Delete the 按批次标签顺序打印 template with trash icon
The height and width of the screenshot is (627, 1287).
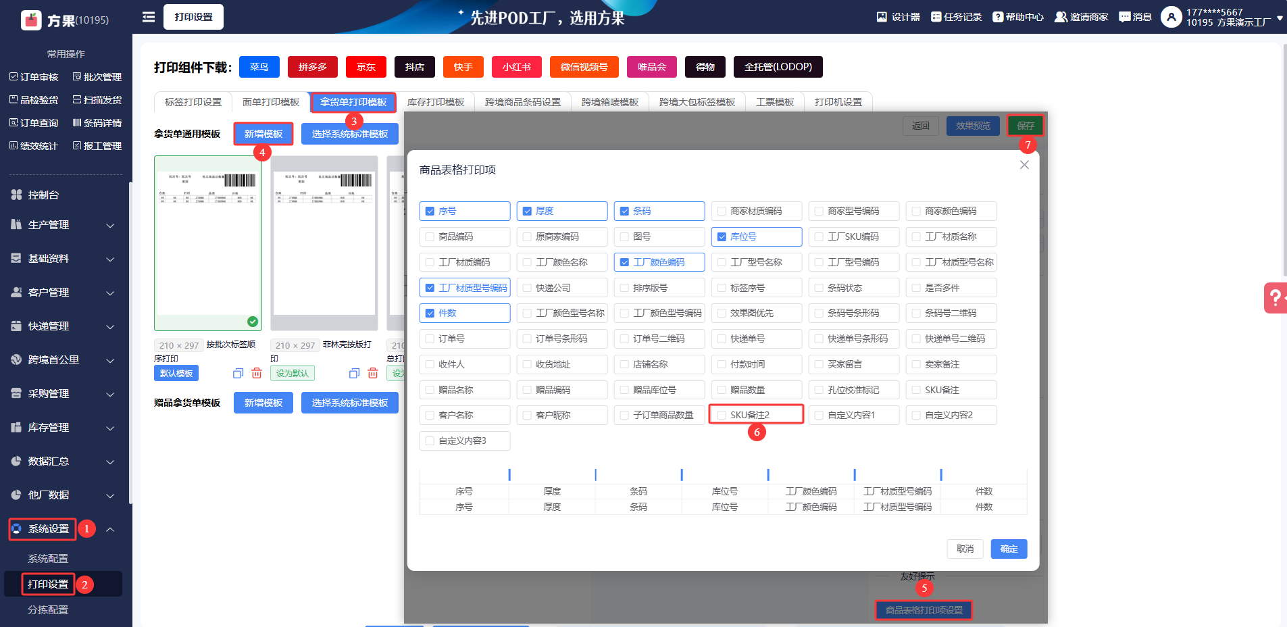point(257,373)
